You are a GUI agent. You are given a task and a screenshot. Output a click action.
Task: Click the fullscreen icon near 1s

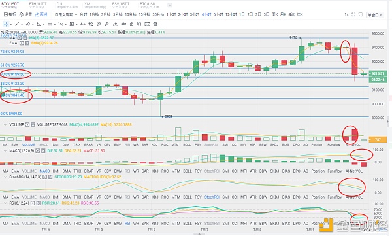tap(353, 14)
